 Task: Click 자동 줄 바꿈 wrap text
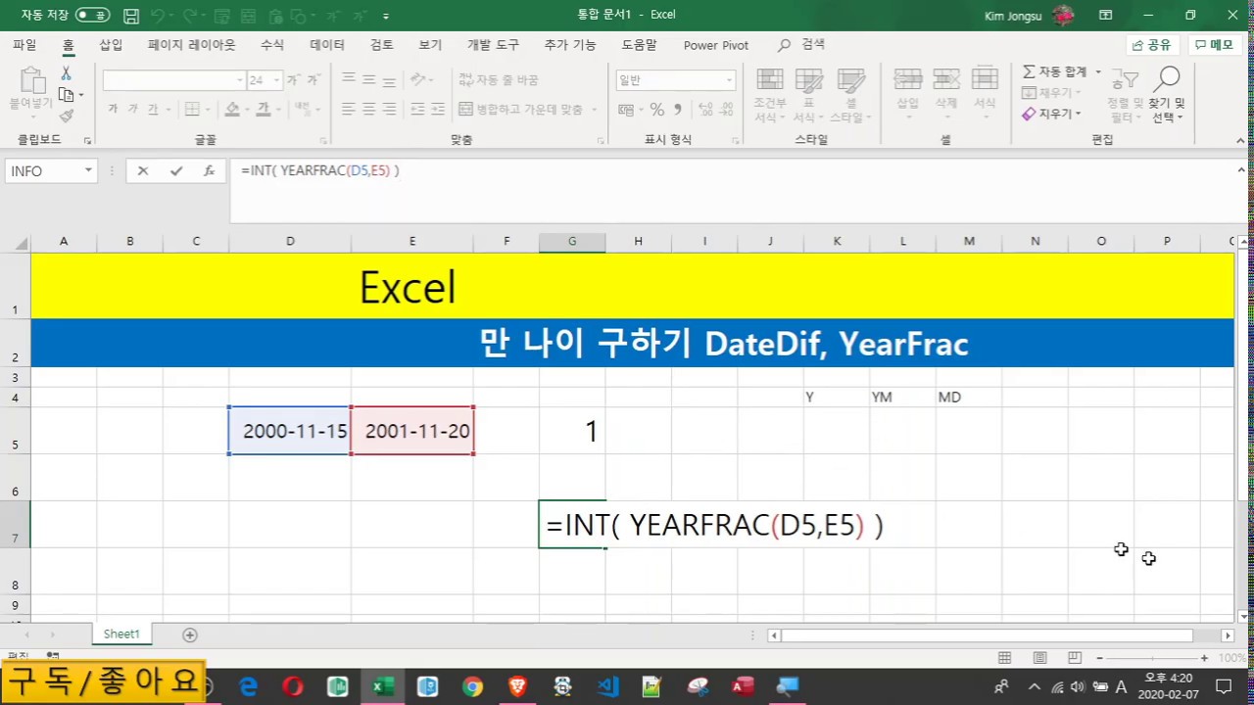(499, 80)
